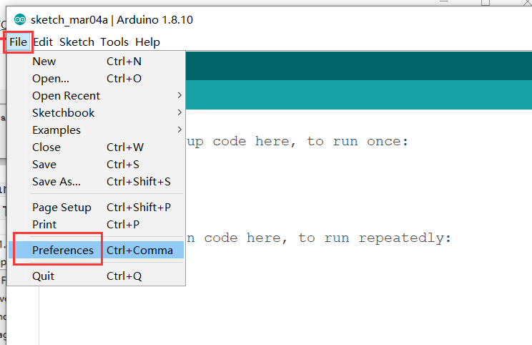Open Preferences from the File menu
Image resolution: width=532 pixels, height=345 pixels.
click(x=63, y=251)
